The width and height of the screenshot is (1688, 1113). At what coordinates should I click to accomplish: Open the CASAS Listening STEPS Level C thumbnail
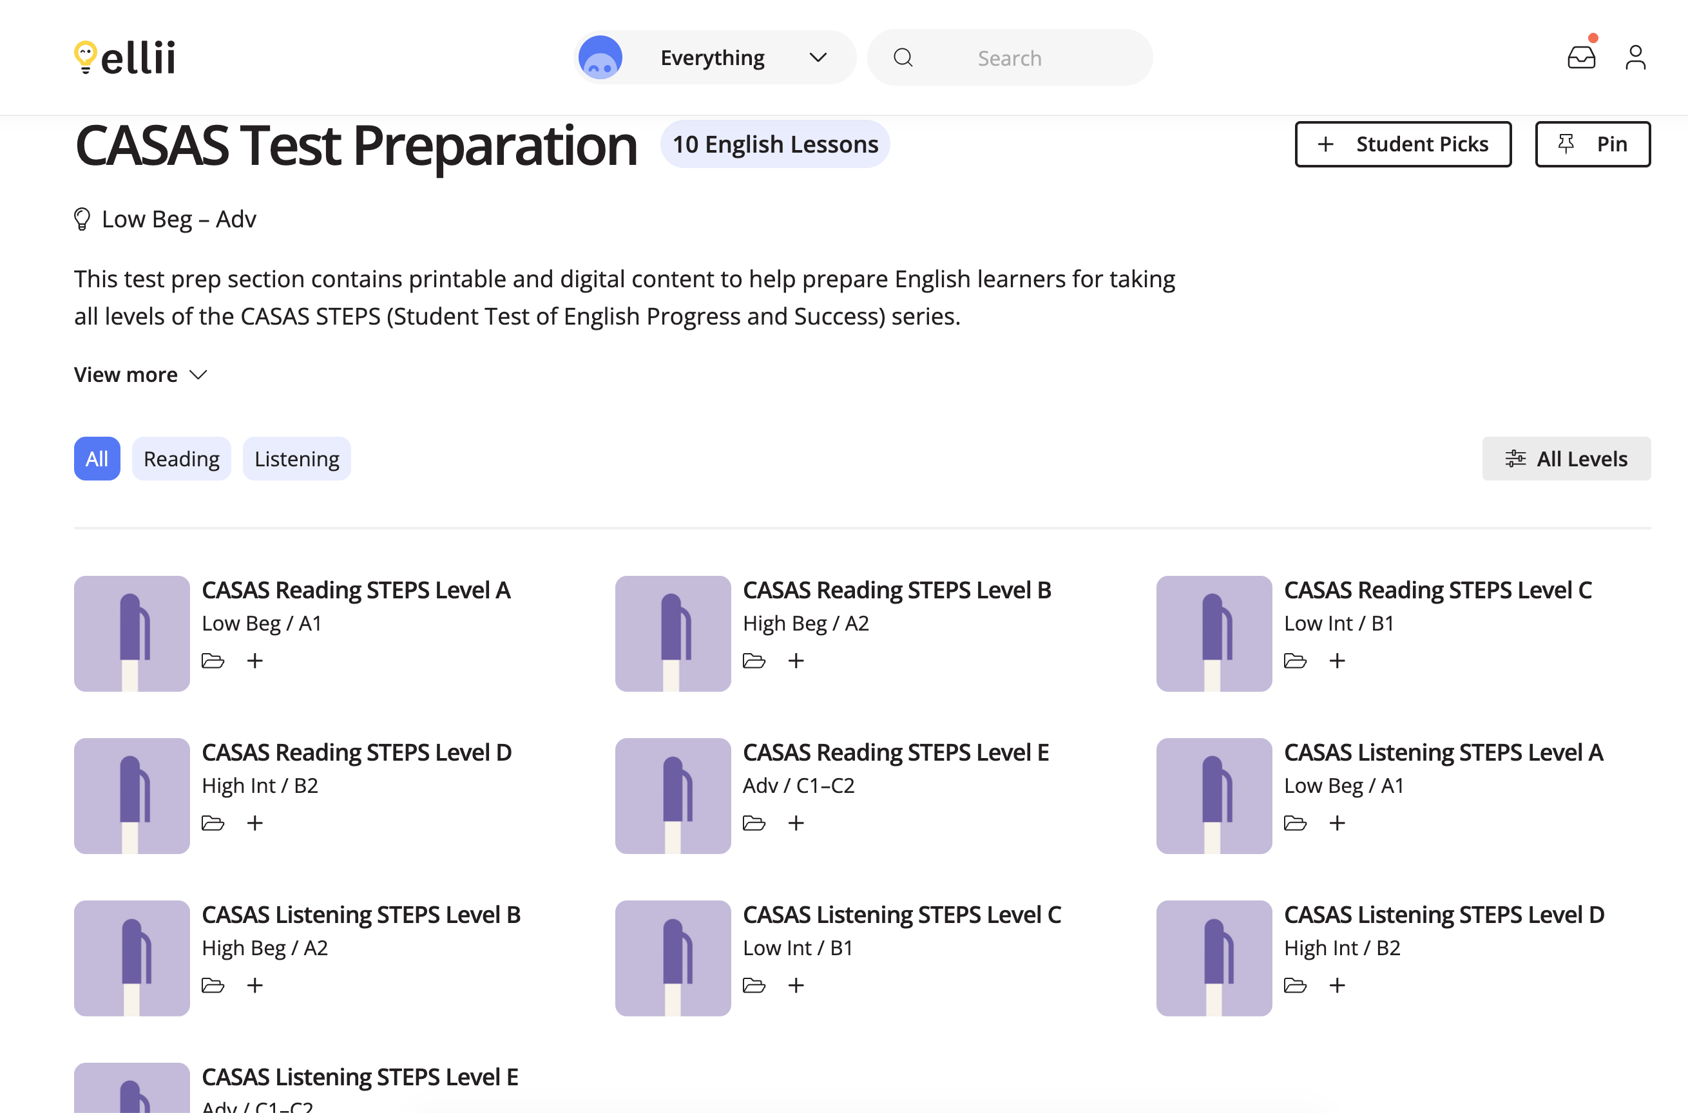point(671,958)
